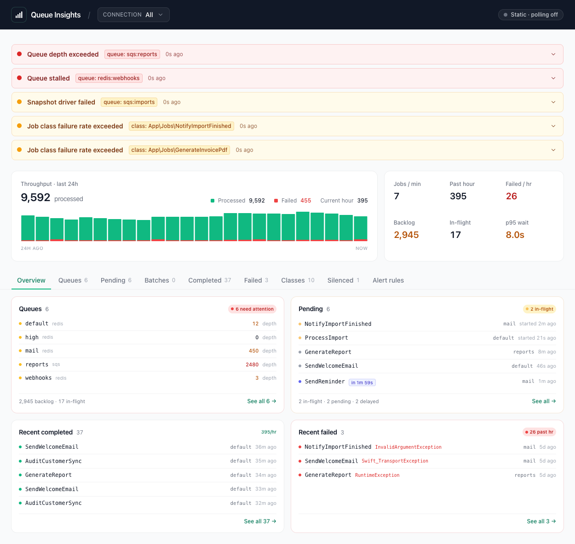Viewport: 575px width, 544px height.
Task: Select the mail redis queue row
Action: click(x=148, y=351)
